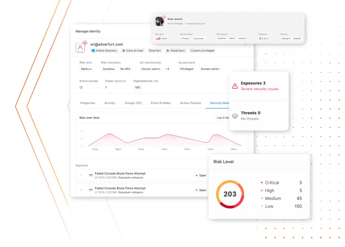Screen dimensions: 345x247
Task: Click the Cloud Sync tag
Action: pos(175,51)
